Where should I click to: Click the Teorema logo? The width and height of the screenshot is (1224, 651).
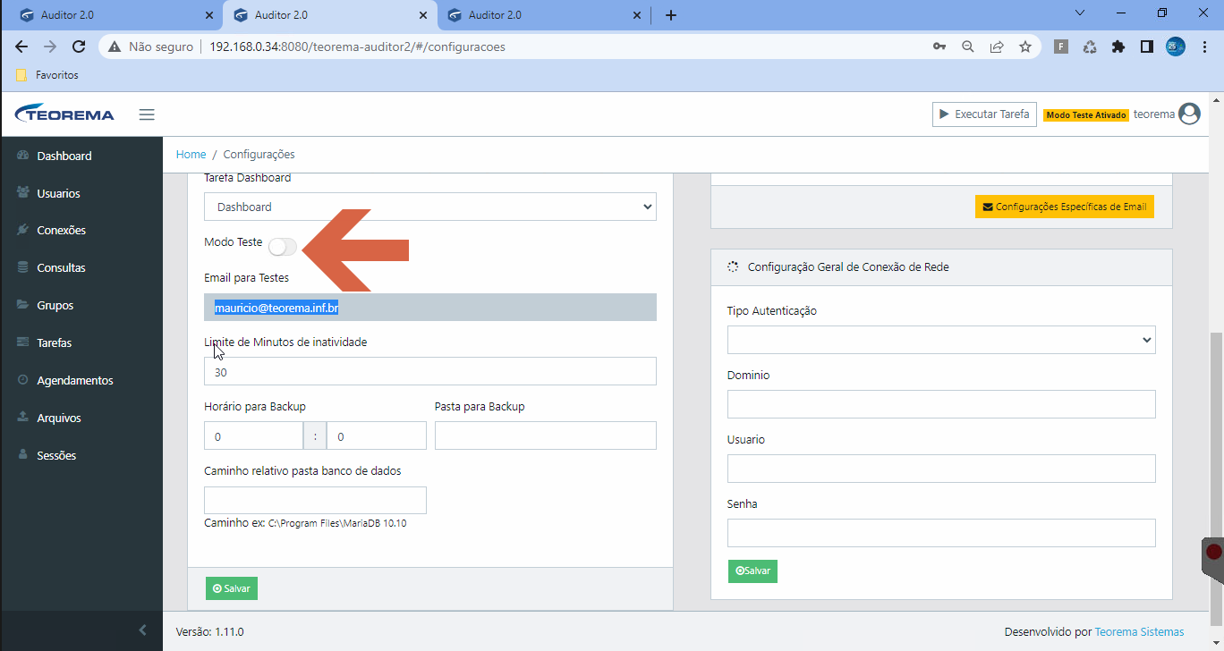click(x=65, y=114)
